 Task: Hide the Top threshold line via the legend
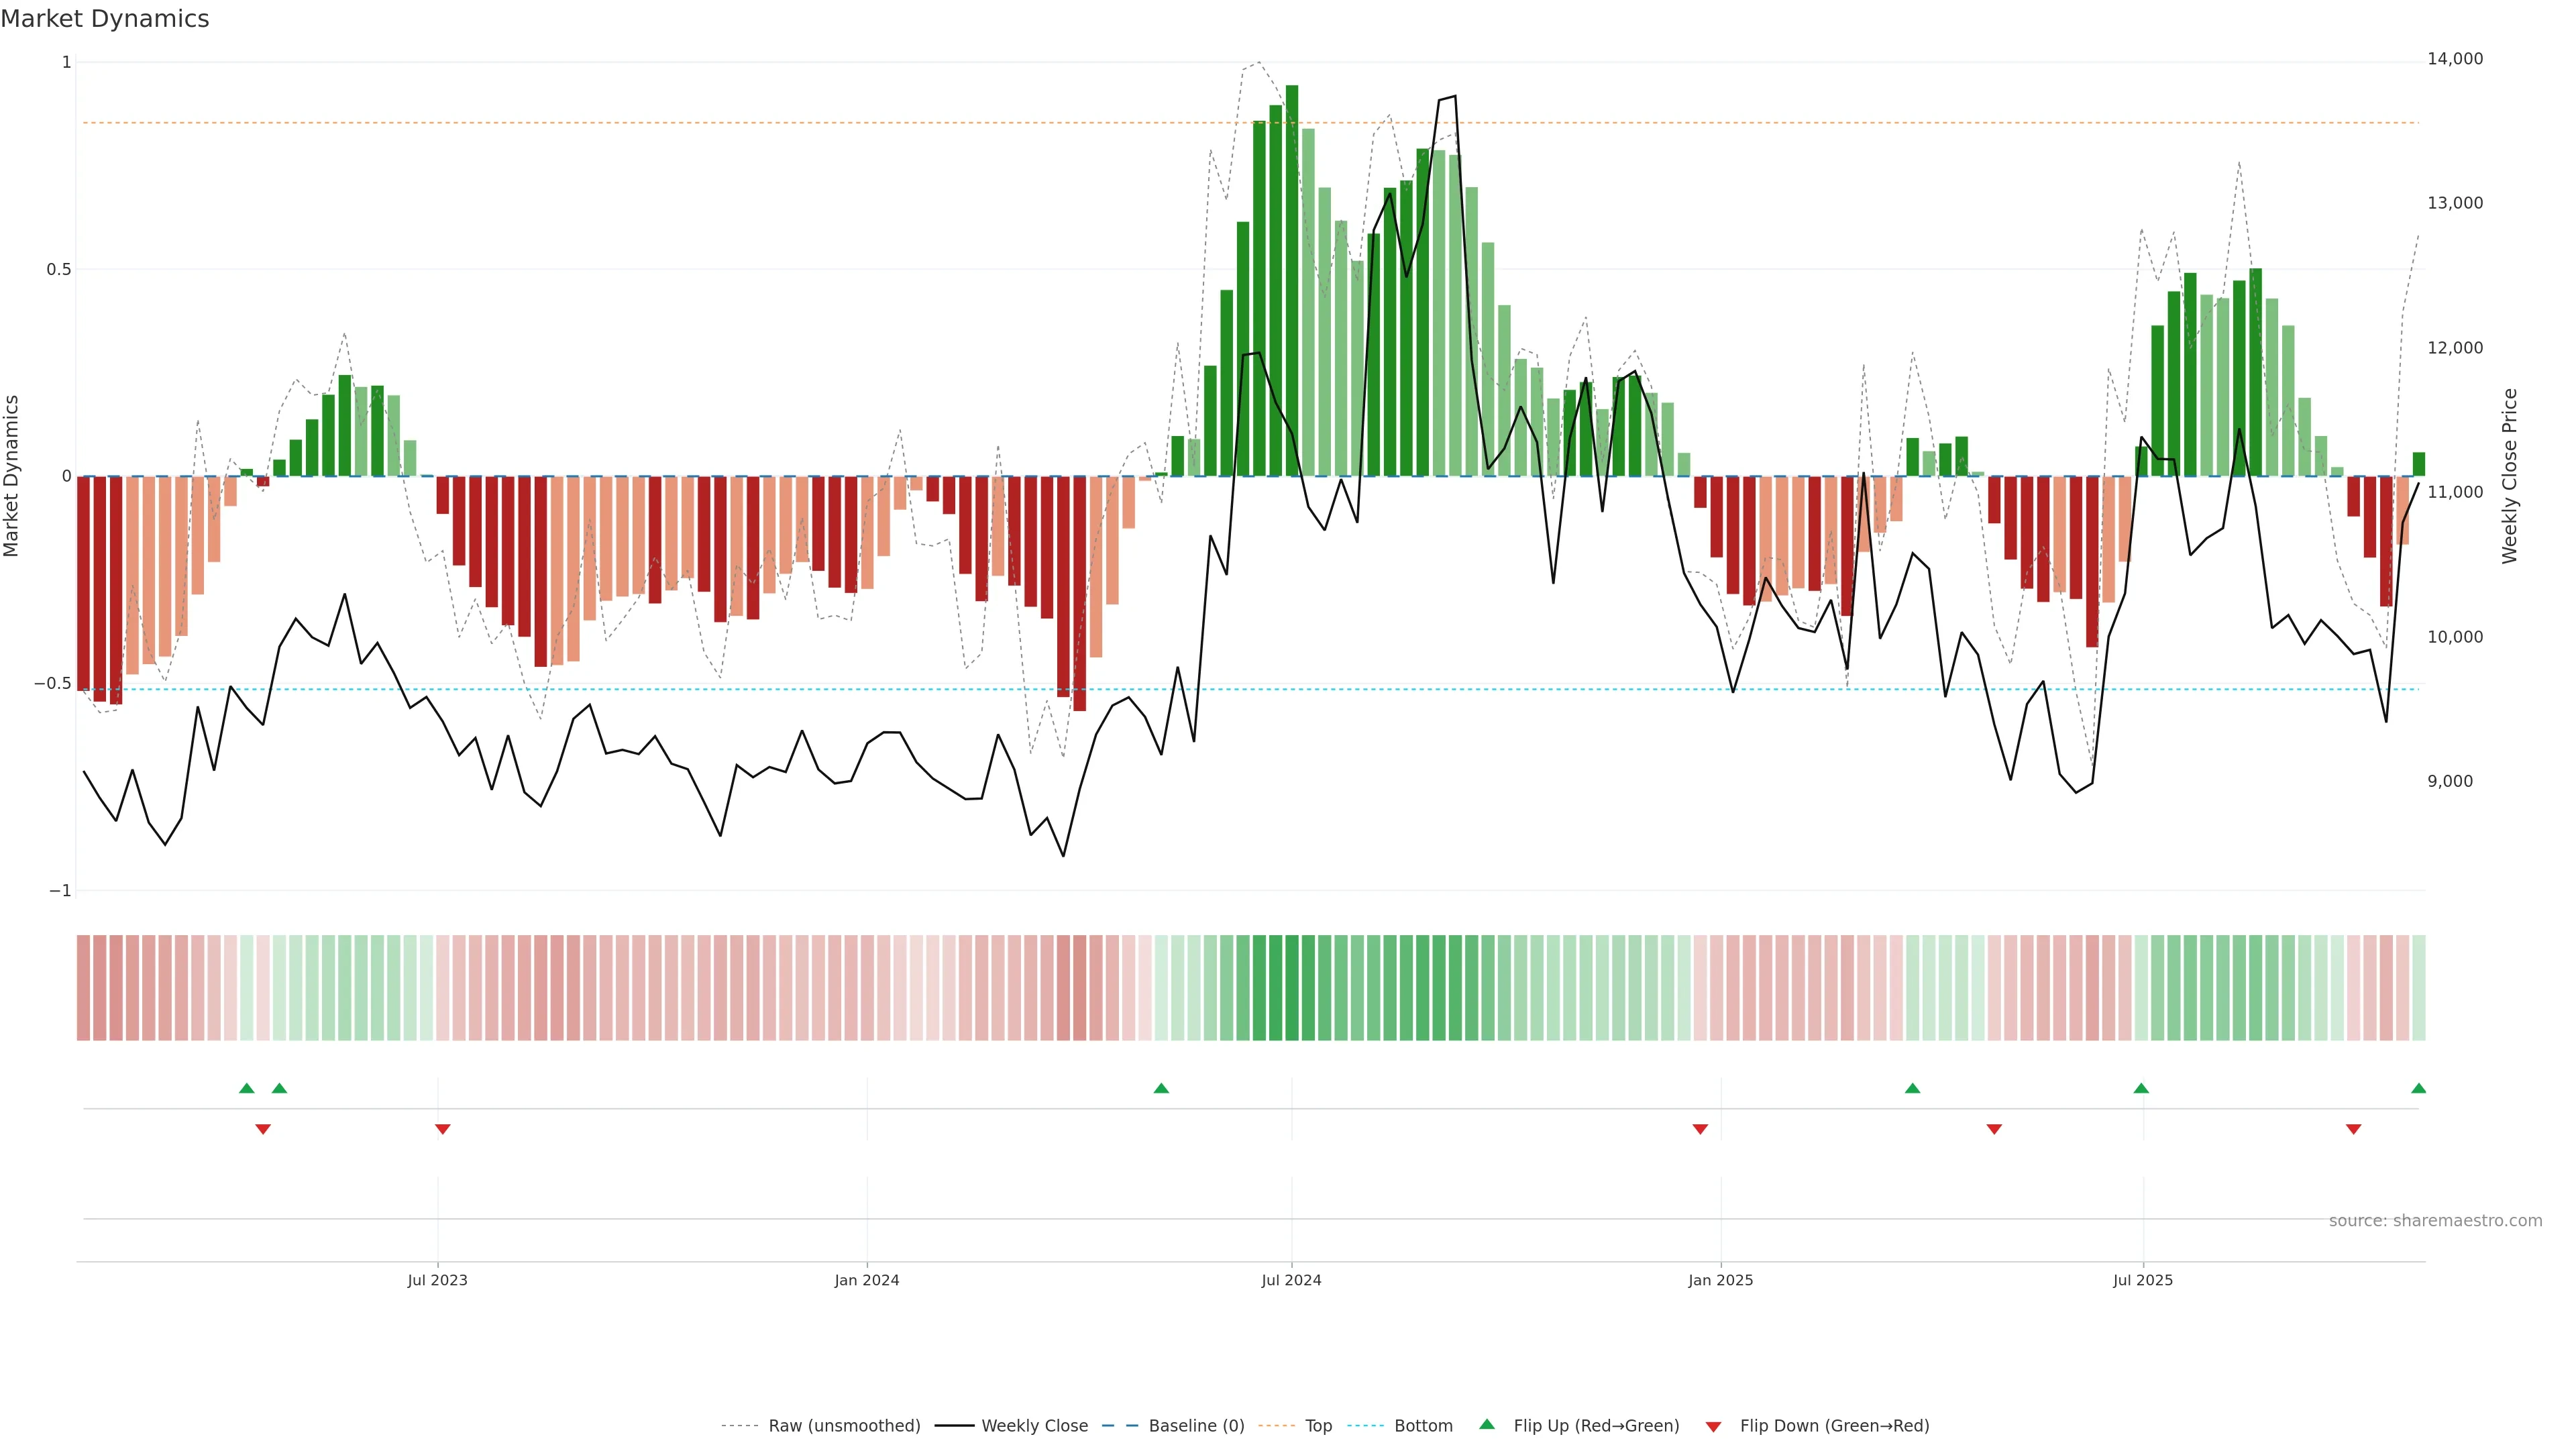point(1318,1426)
